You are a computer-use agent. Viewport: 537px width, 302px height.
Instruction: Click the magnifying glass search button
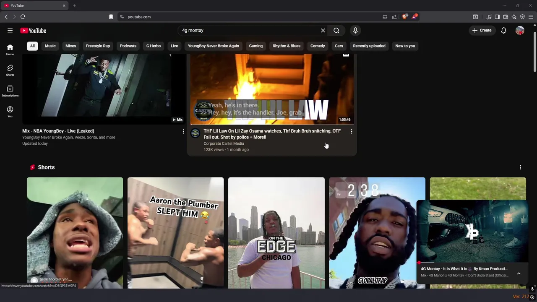[x=336, y=30]
